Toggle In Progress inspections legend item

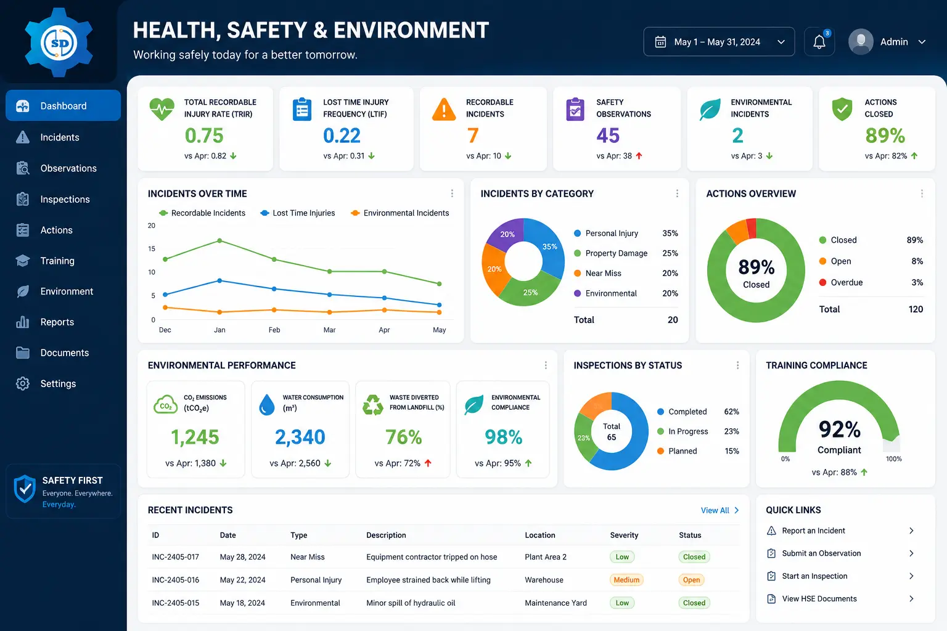(x=683, y=431)
